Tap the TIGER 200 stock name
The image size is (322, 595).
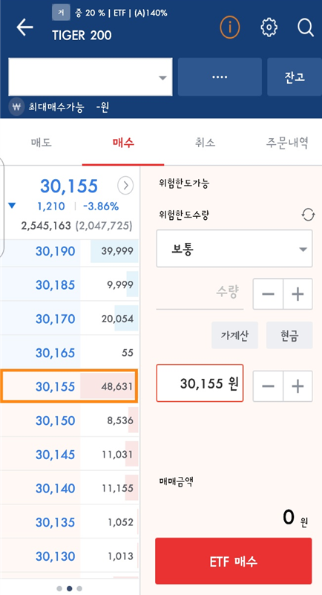82,36
